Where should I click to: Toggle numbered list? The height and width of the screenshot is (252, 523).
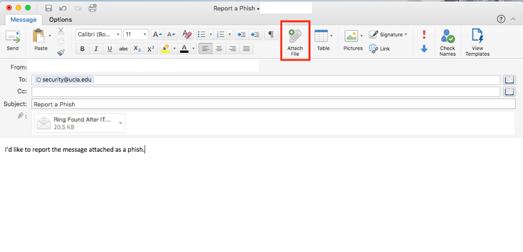click(x=221, y=34)
